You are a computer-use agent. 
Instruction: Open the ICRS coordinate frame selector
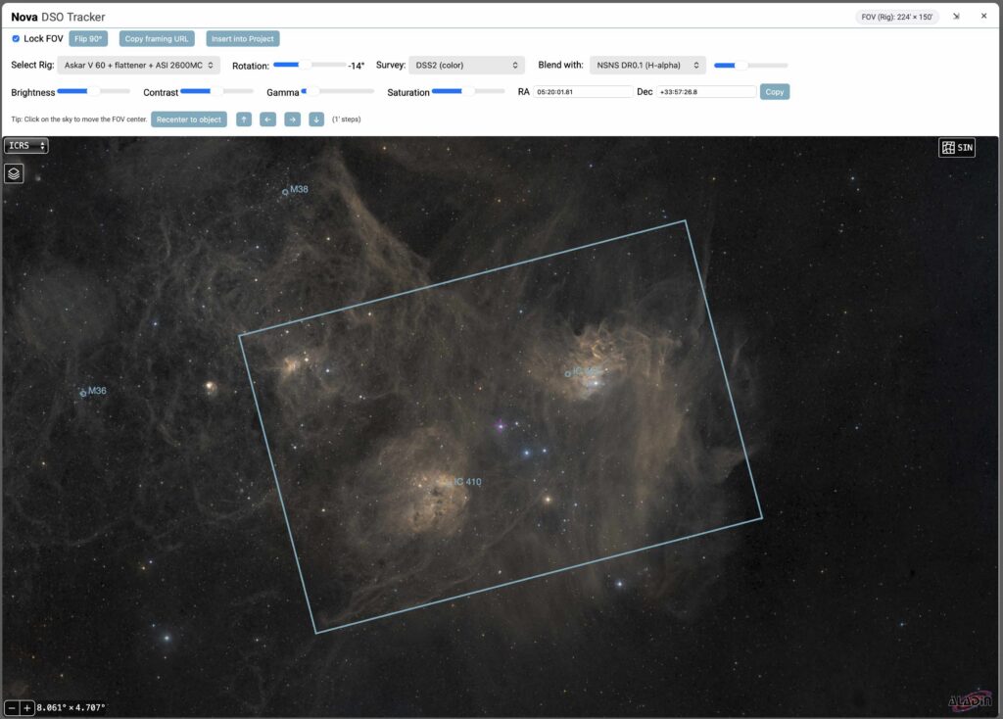(x=24, y=145)
